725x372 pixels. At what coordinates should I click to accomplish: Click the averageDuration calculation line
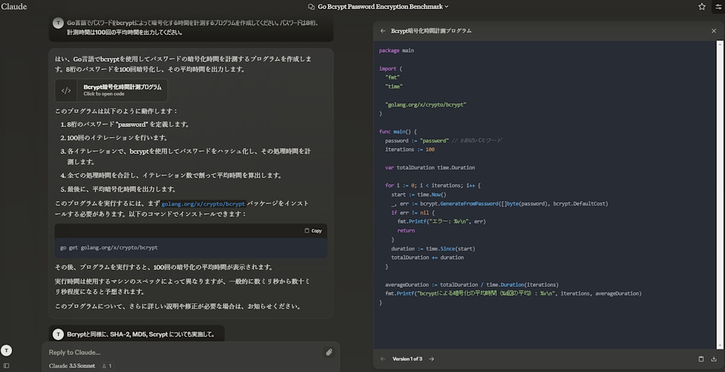[x=471, y=284]
